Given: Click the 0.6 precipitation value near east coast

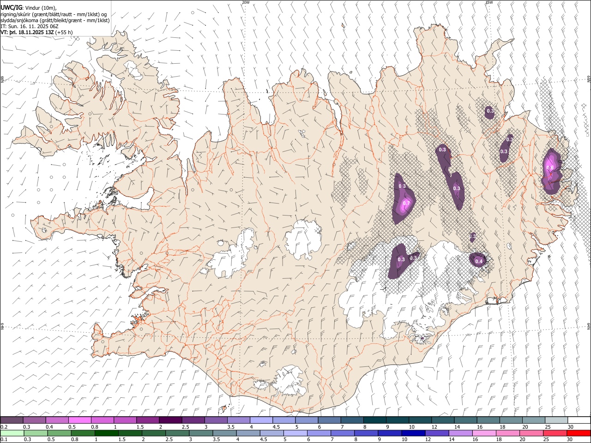Looking at the screenshot, I should [549, 168].
